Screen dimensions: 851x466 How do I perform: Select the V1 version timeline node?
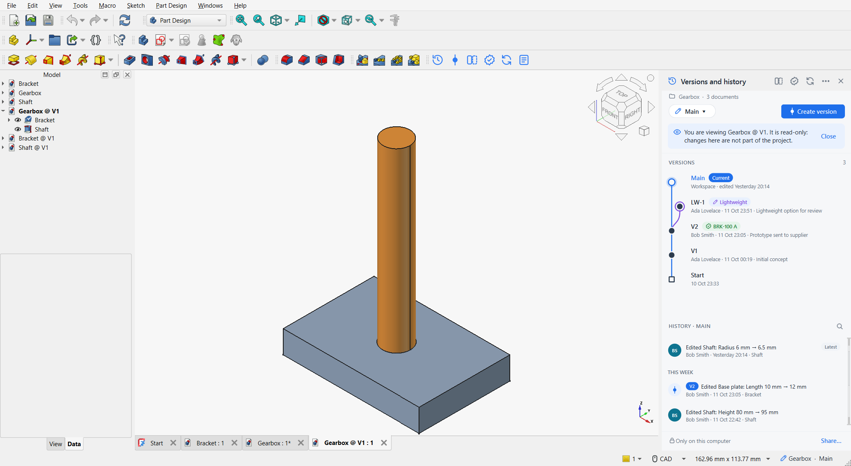tap(671, 255)
